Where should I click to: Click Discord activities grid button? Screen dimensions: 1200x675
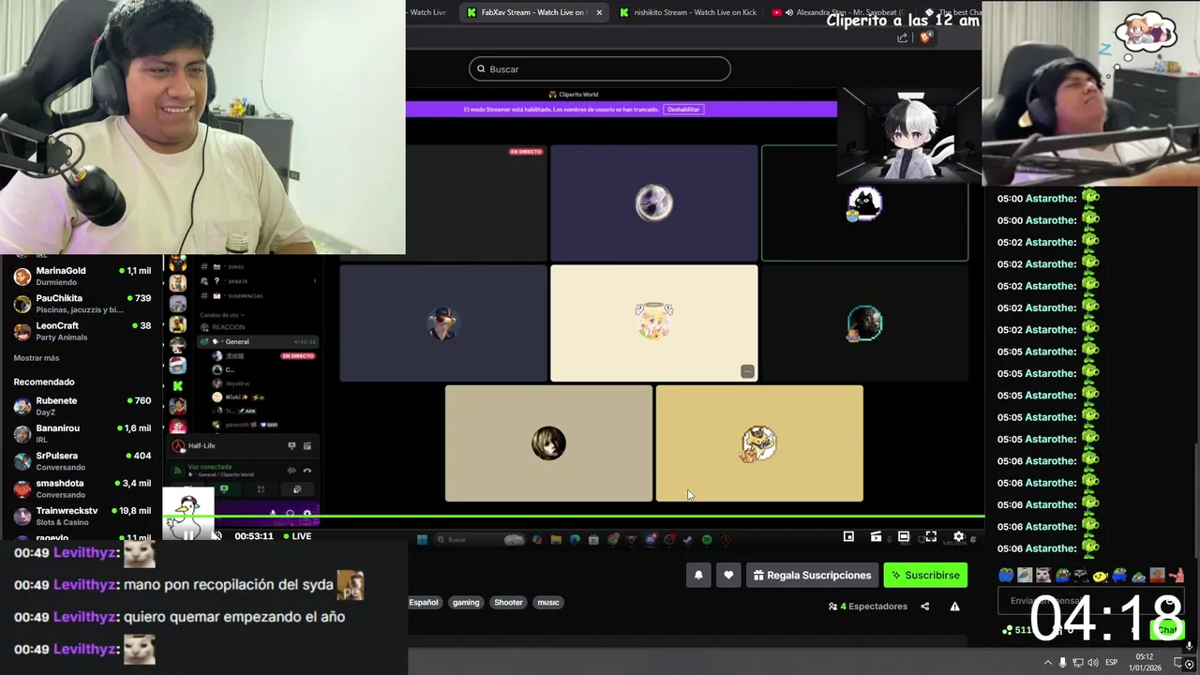point(261,489)
